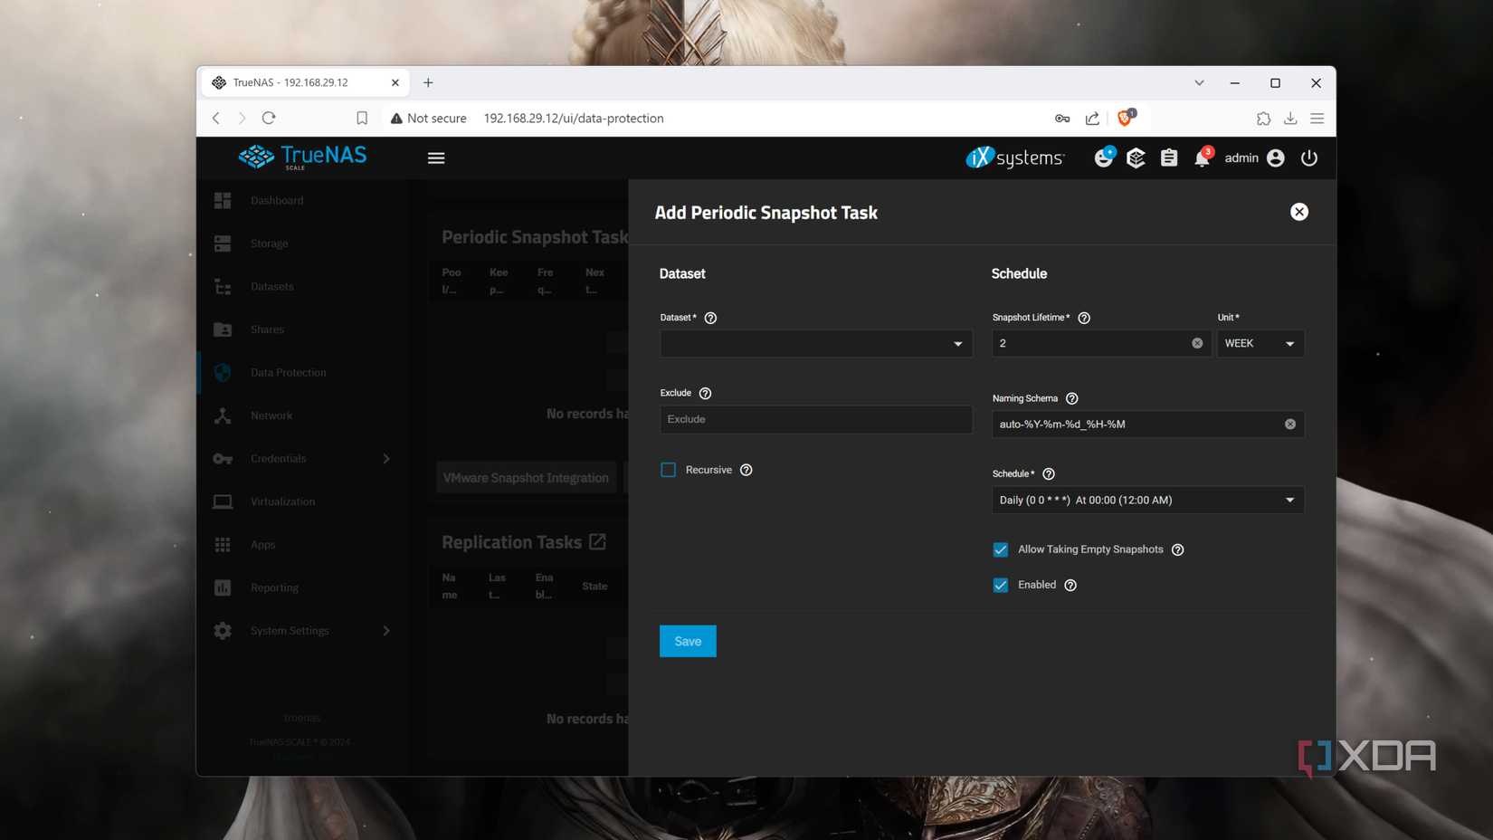Screen dimensions: 1493x840
Task: Click the power icon
Action: (1309, 158)
